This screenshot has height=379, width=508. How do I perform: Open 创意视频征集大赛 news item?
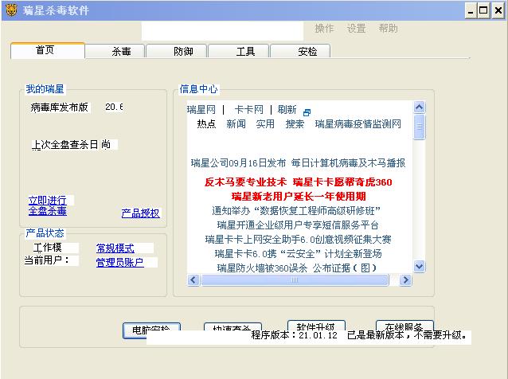click(298, 240)
